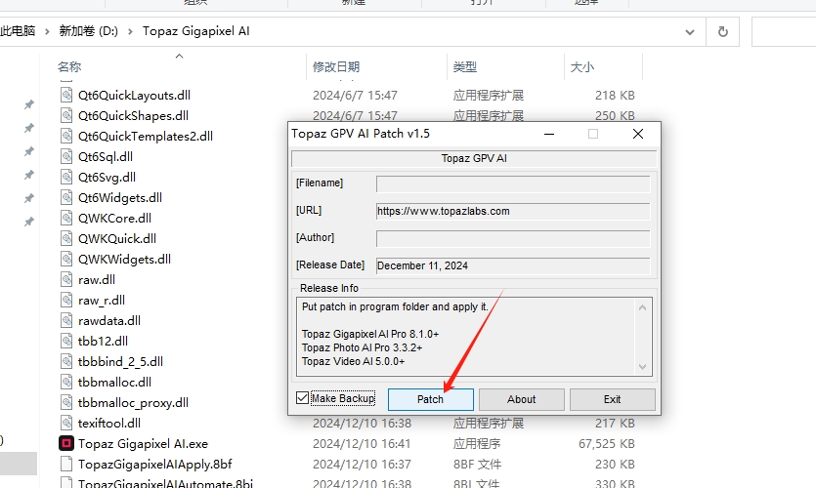Select the Topaz Gigapixel AI.exe application icon

click(x=66, y=444)
